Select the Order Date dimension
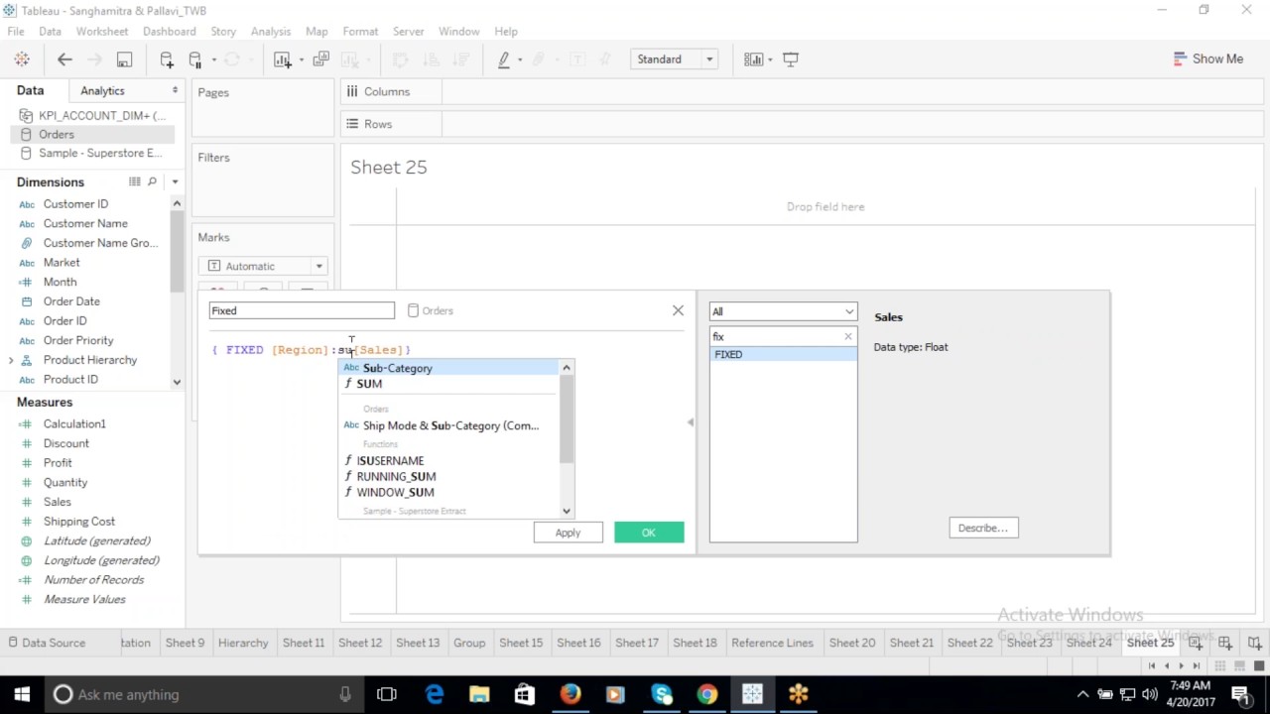Screen dimensions: 1270x714 click(x=71, y=301)
